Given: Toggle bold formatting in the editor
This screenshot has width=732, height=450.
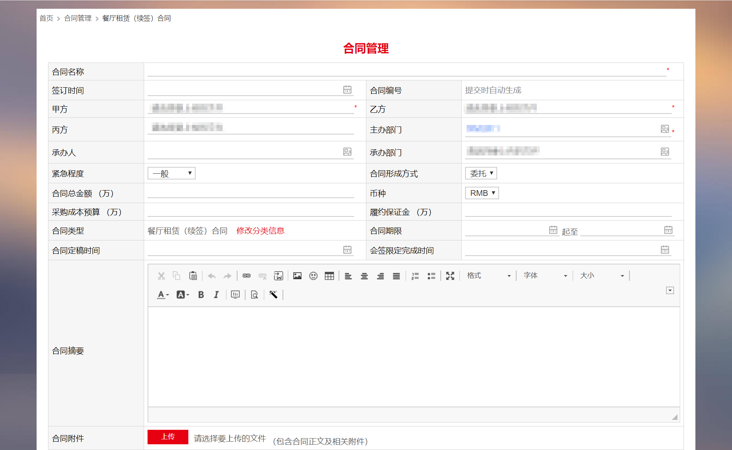Looking at the screenshot, I should coord(201,295).
